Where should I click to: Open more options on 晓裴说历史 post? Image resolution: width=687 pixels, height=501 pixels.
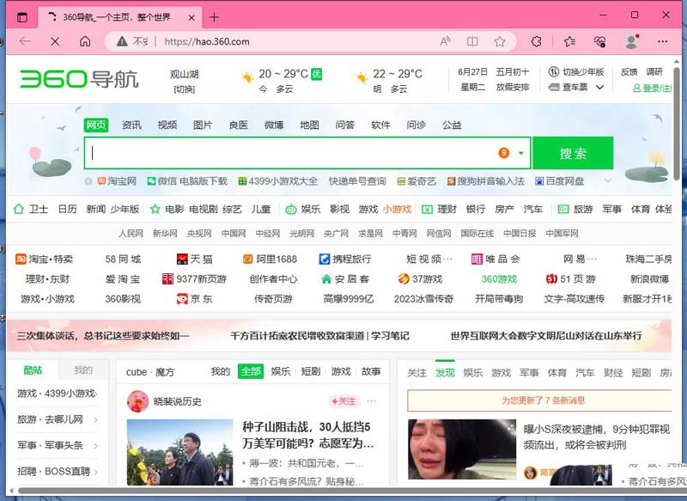[x=372, y=401]
